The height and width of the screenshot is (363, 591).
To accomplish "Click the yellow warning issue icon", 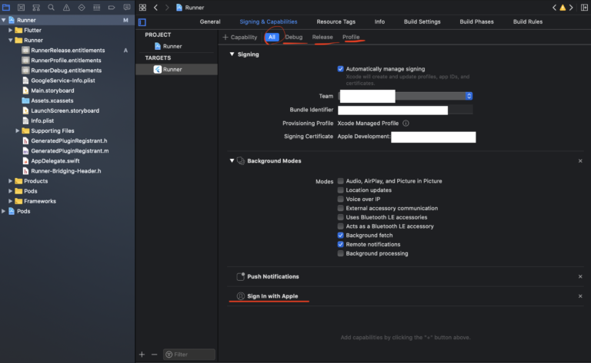I will 562,7.
